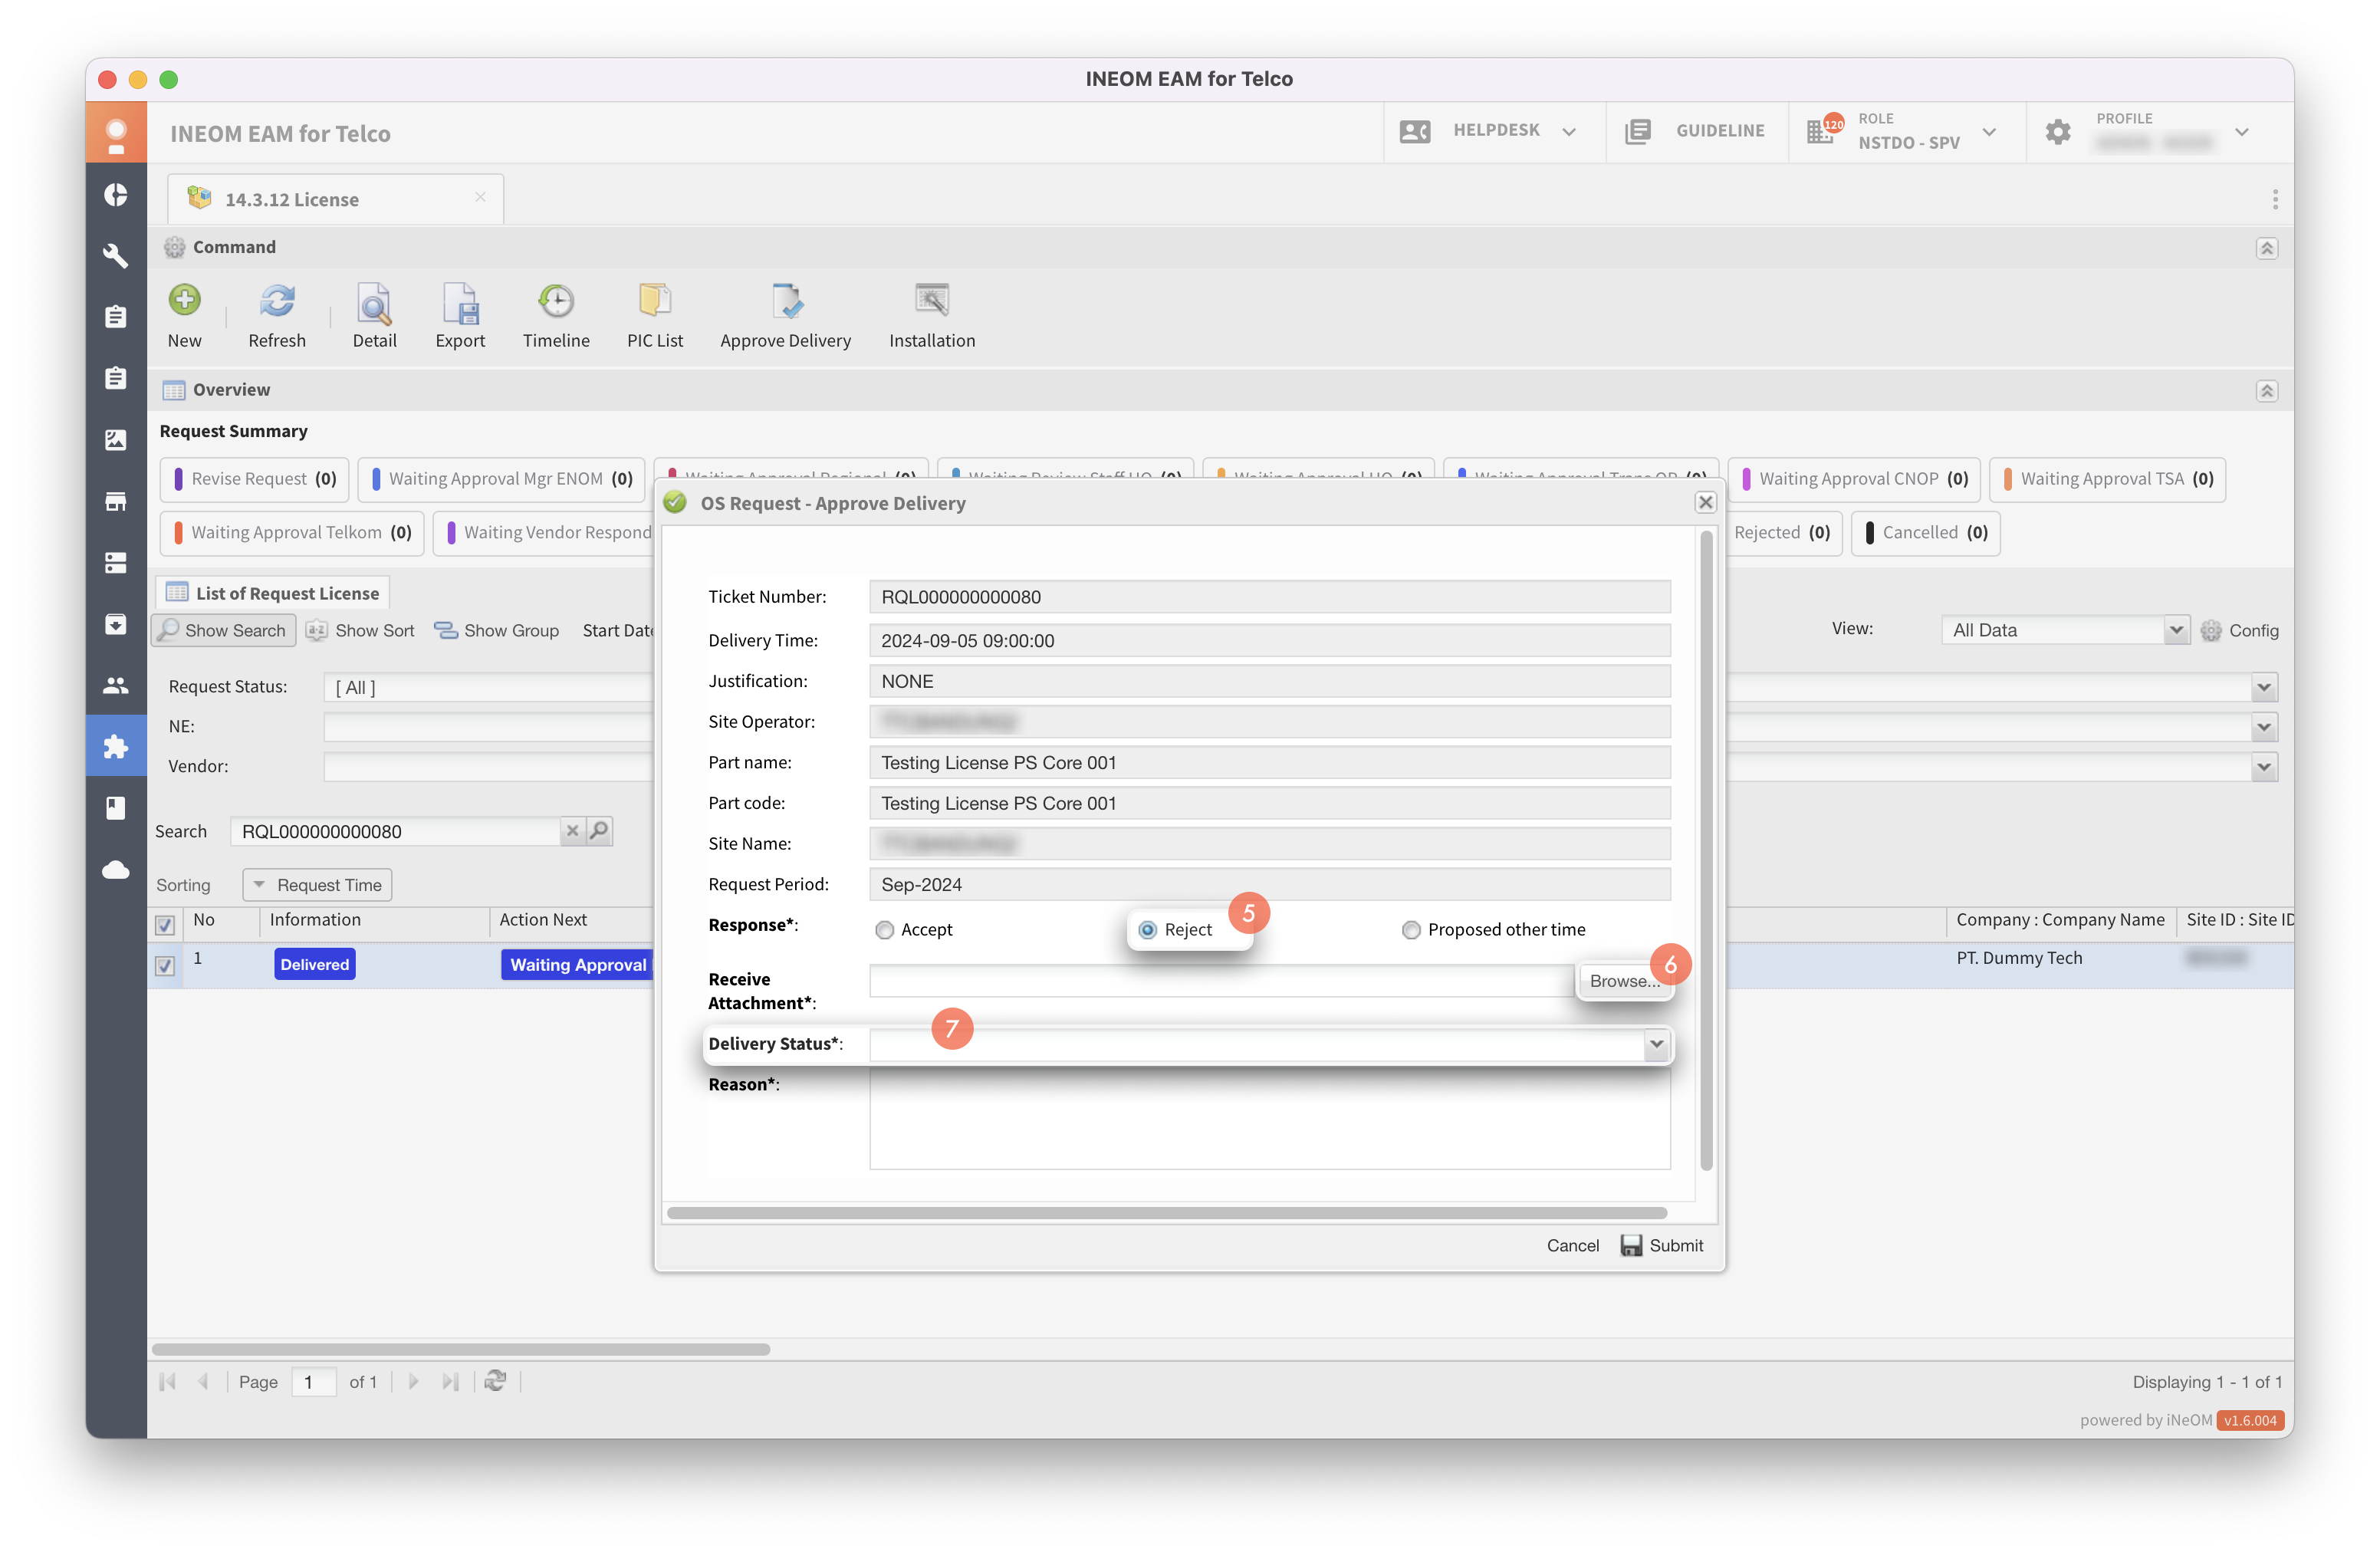Open the GUIDELINE menu item
The image size is (2380, 1552).
1696,131
